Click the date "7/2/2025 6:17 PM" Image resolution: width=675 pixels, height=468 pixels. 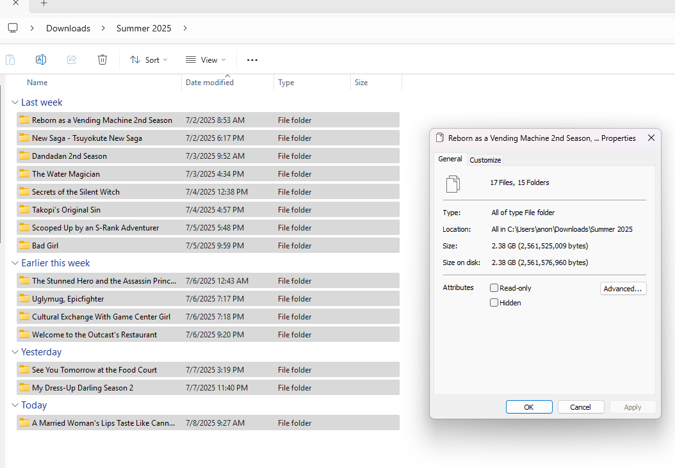point(215,138)
